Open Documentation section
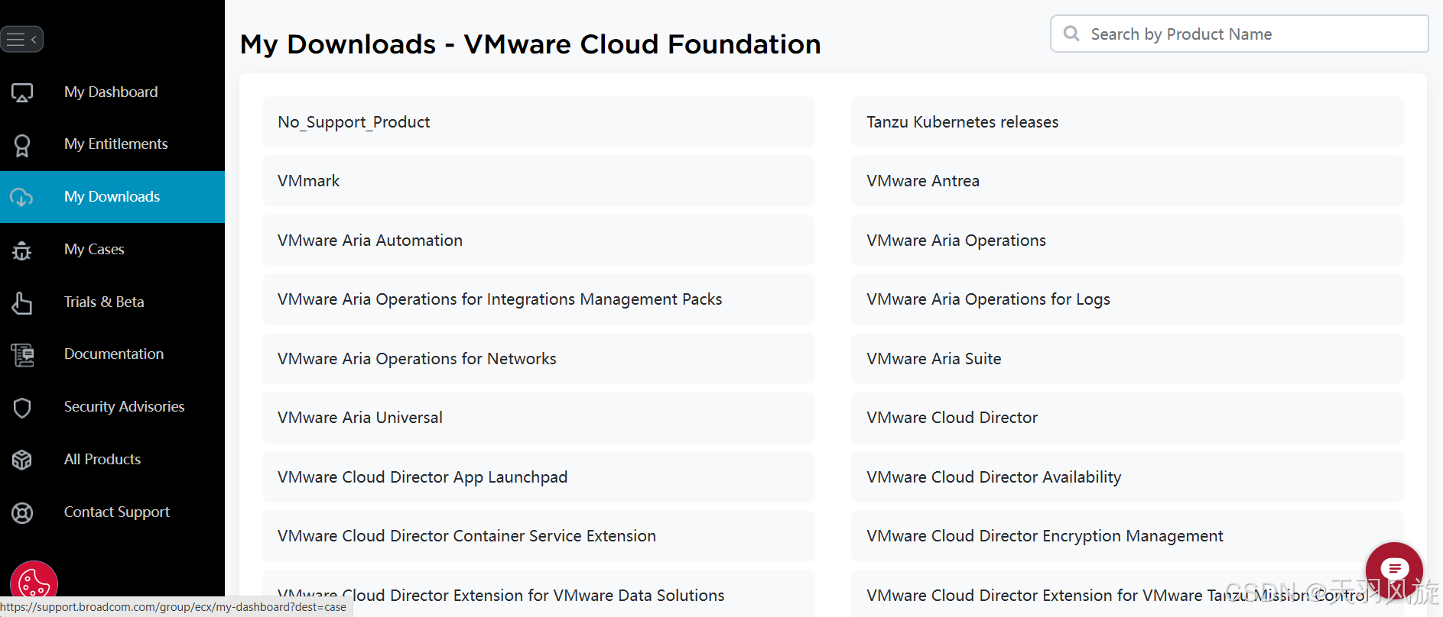The height and width of the screenshot is (617, 1443). 112,354
